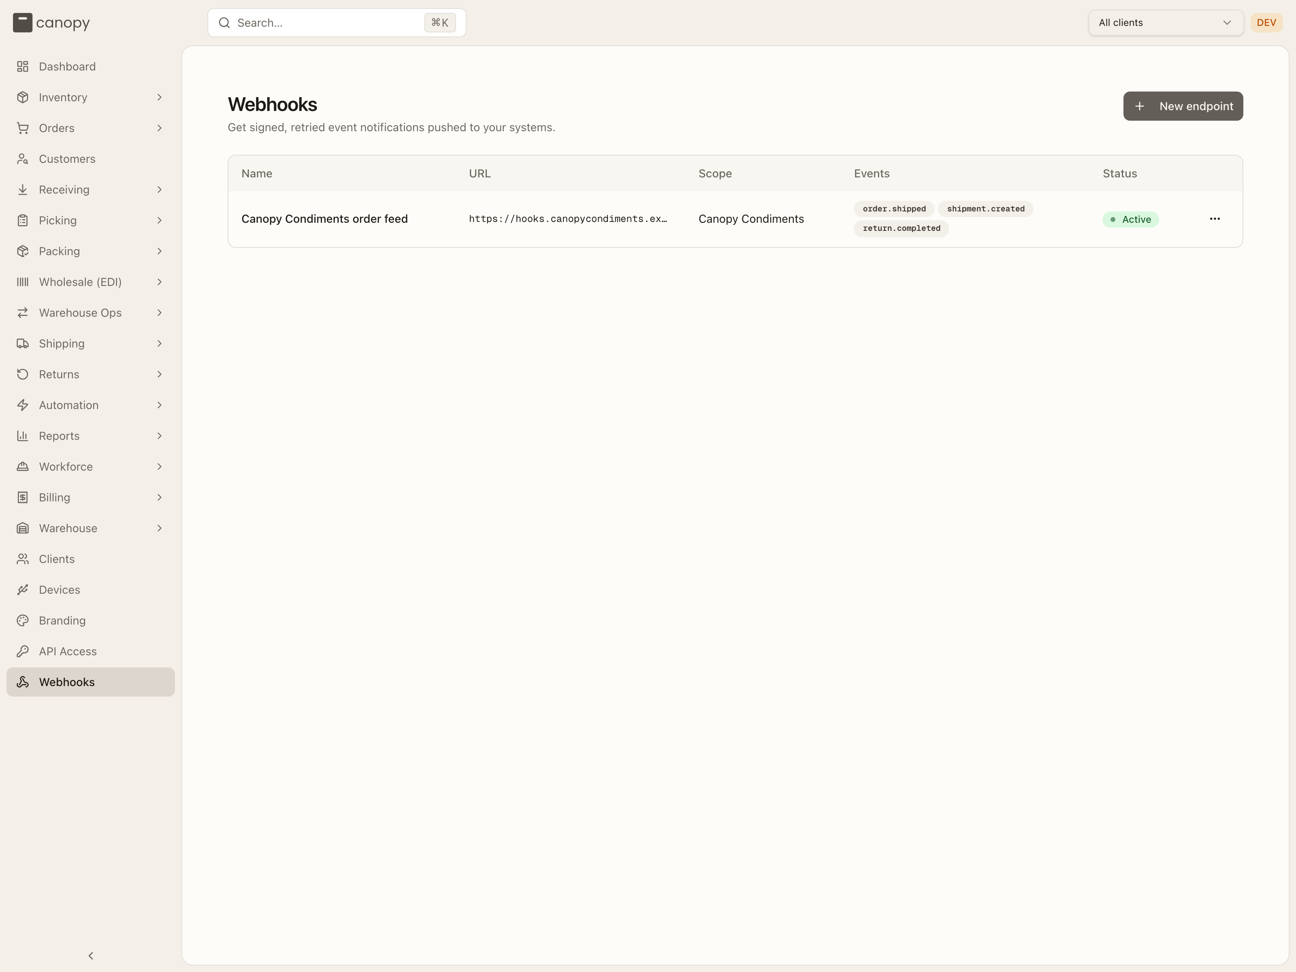Click the ⌘K shortcut hint

click(440, 23)
